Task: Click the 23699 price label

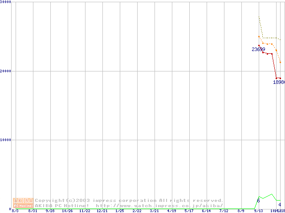Action: coord(258,49)
